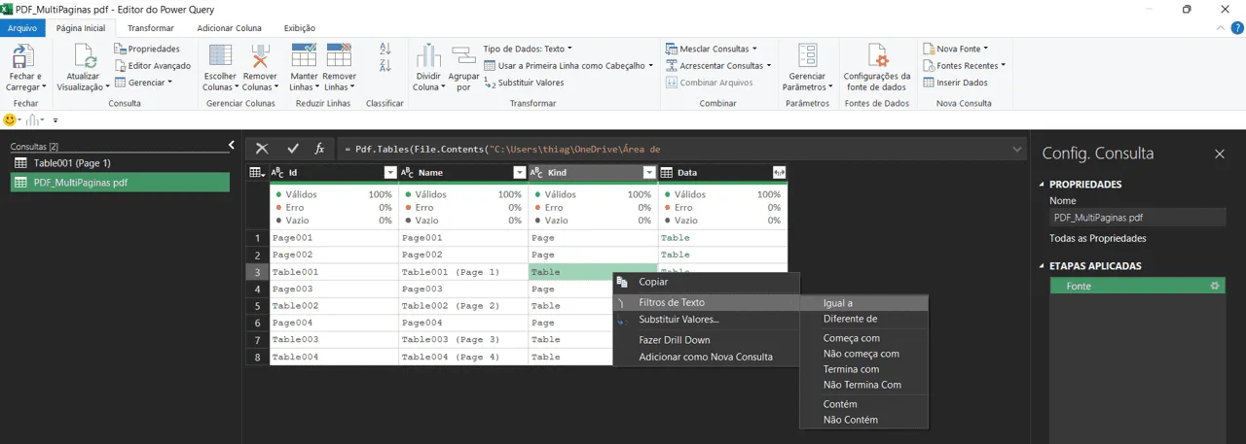This screenshot has width=1246, height=444.
Task: Select Table001 (Page 1) query
Action: (120, 163)
